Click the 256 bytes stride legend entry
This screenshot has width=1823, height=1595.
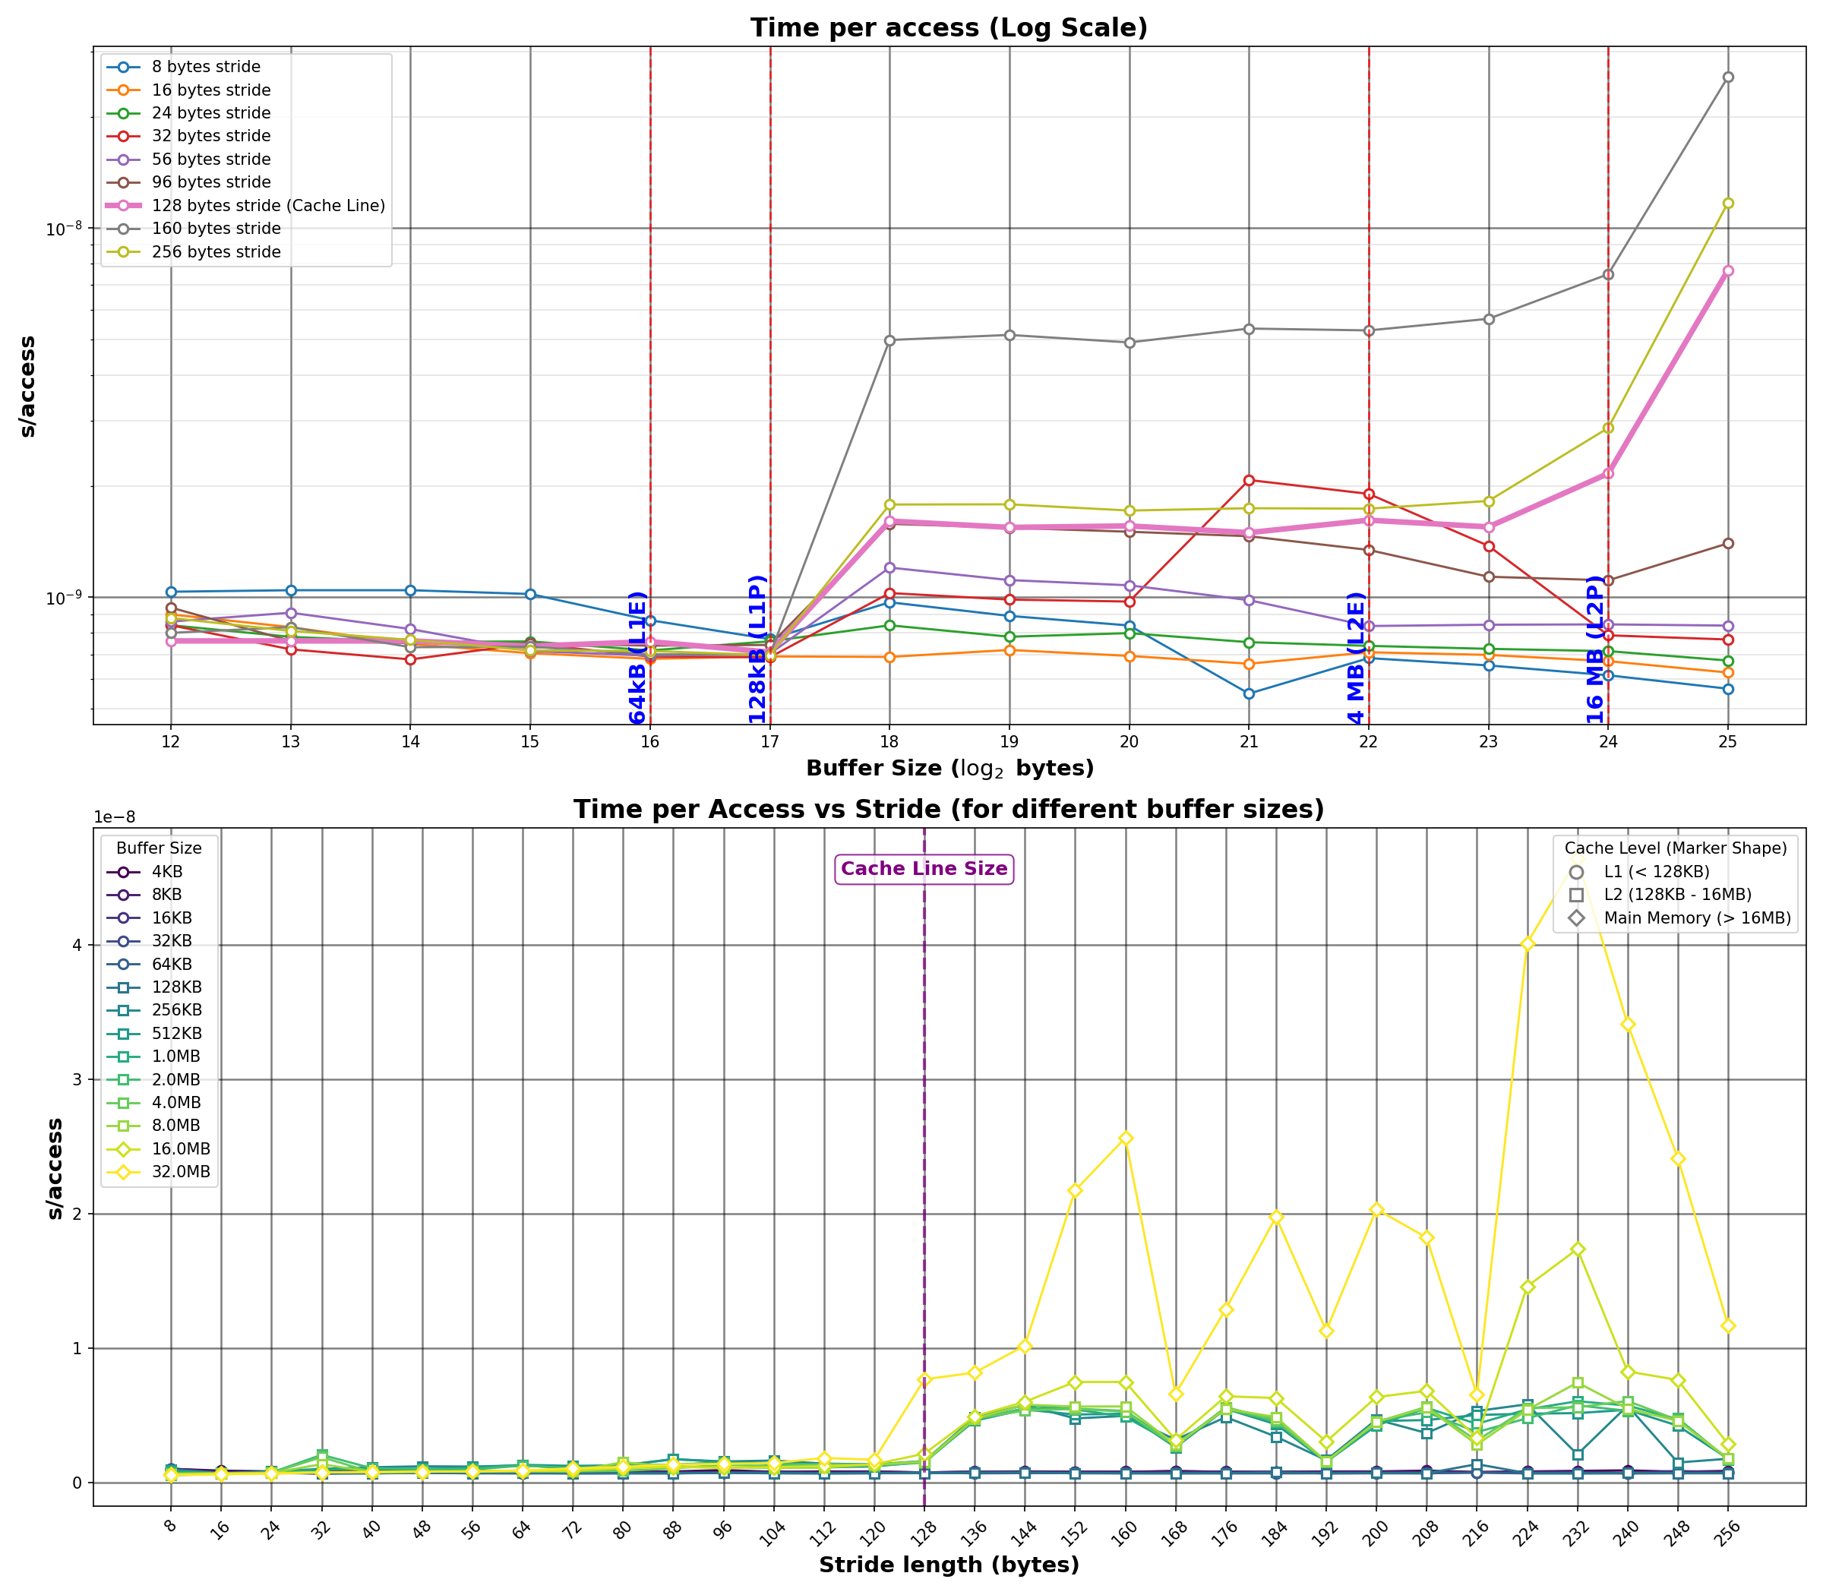(x=216, y=252)
